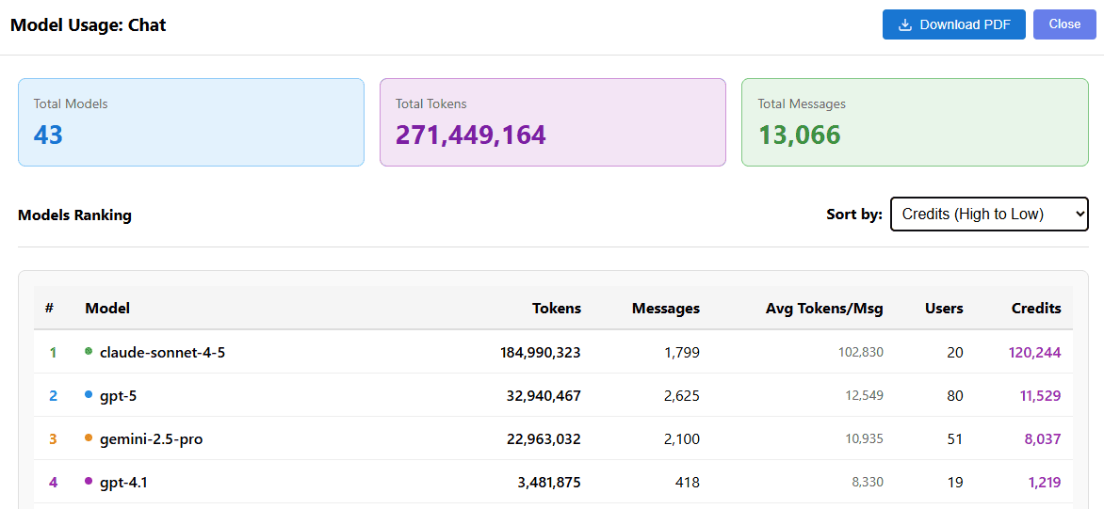The image size is (1104, 509).
Task: Click the blue dot beside gpt-5
Action: point(89,395)
